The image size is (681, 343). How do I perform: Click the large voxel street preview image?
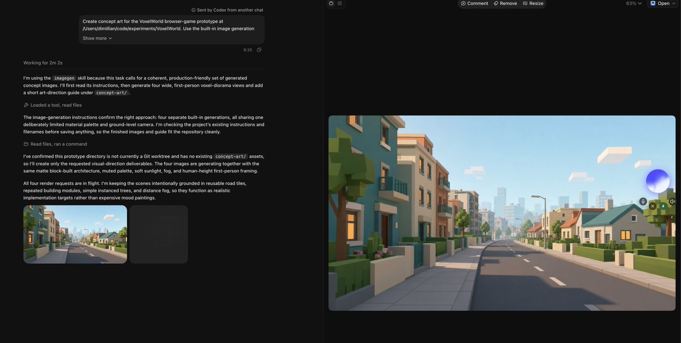pyautogui.click(x=502, y=213)
